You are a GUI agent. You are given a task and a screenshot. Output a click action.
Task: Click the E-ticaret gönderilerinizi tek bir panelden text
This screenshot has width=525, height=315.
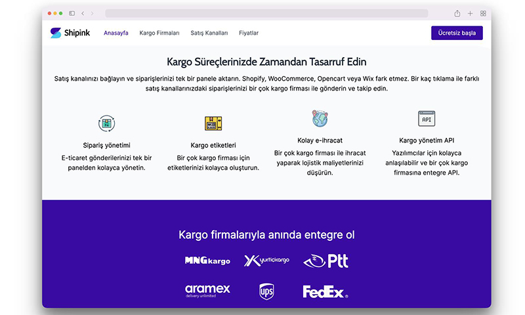pos(106,163)
